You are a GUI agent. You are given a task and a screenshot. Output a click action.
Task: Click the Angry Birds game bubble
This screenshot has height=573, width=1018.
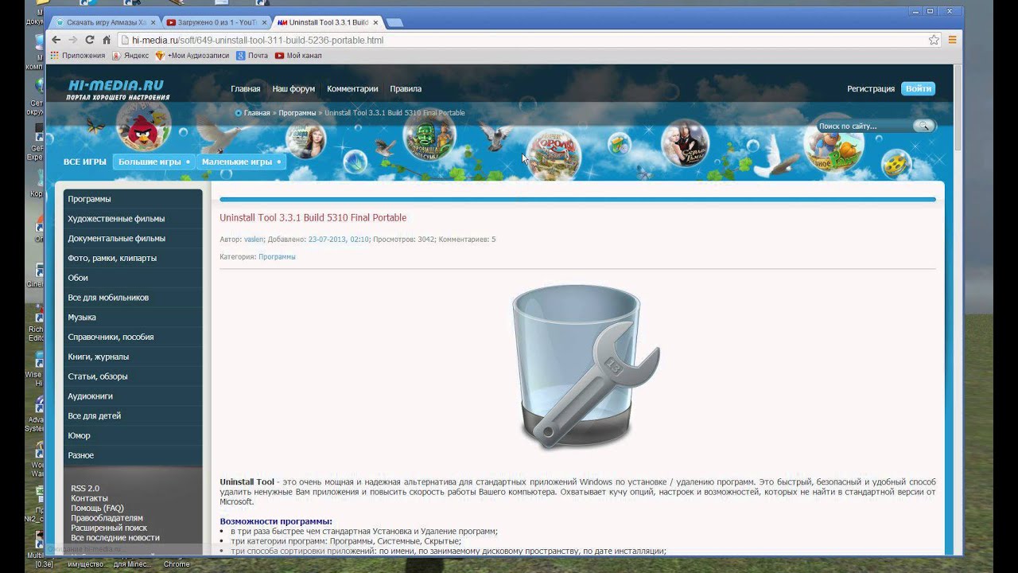point(144,125)
